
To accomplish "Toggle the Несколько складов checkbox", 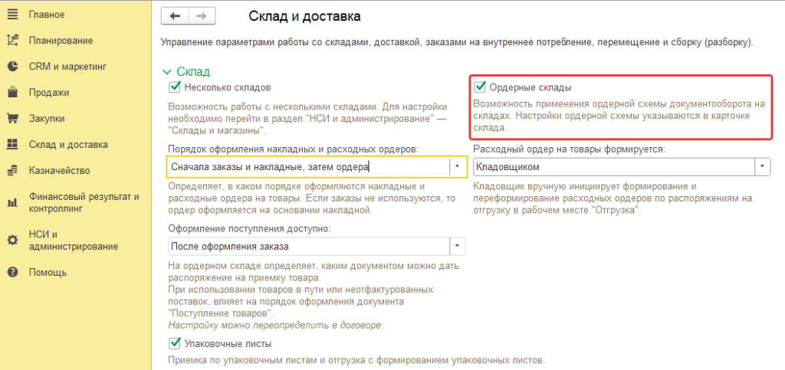I will tap(174, 88).
